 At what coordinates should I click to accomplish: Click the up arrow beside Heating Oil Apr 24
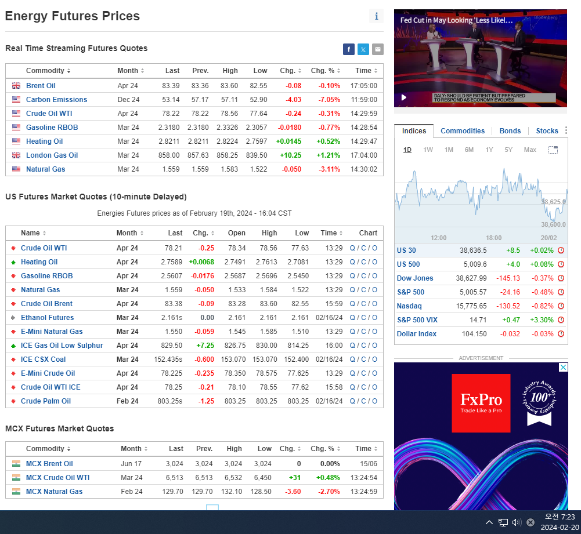tap(13, 263)
